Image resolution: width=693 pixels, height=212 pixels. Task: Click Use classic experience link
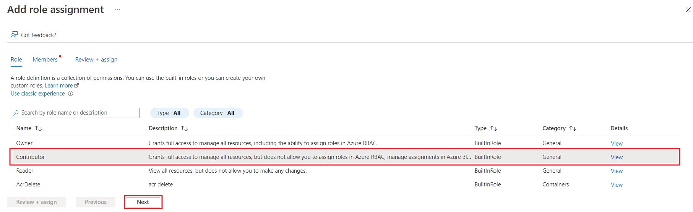38,94
